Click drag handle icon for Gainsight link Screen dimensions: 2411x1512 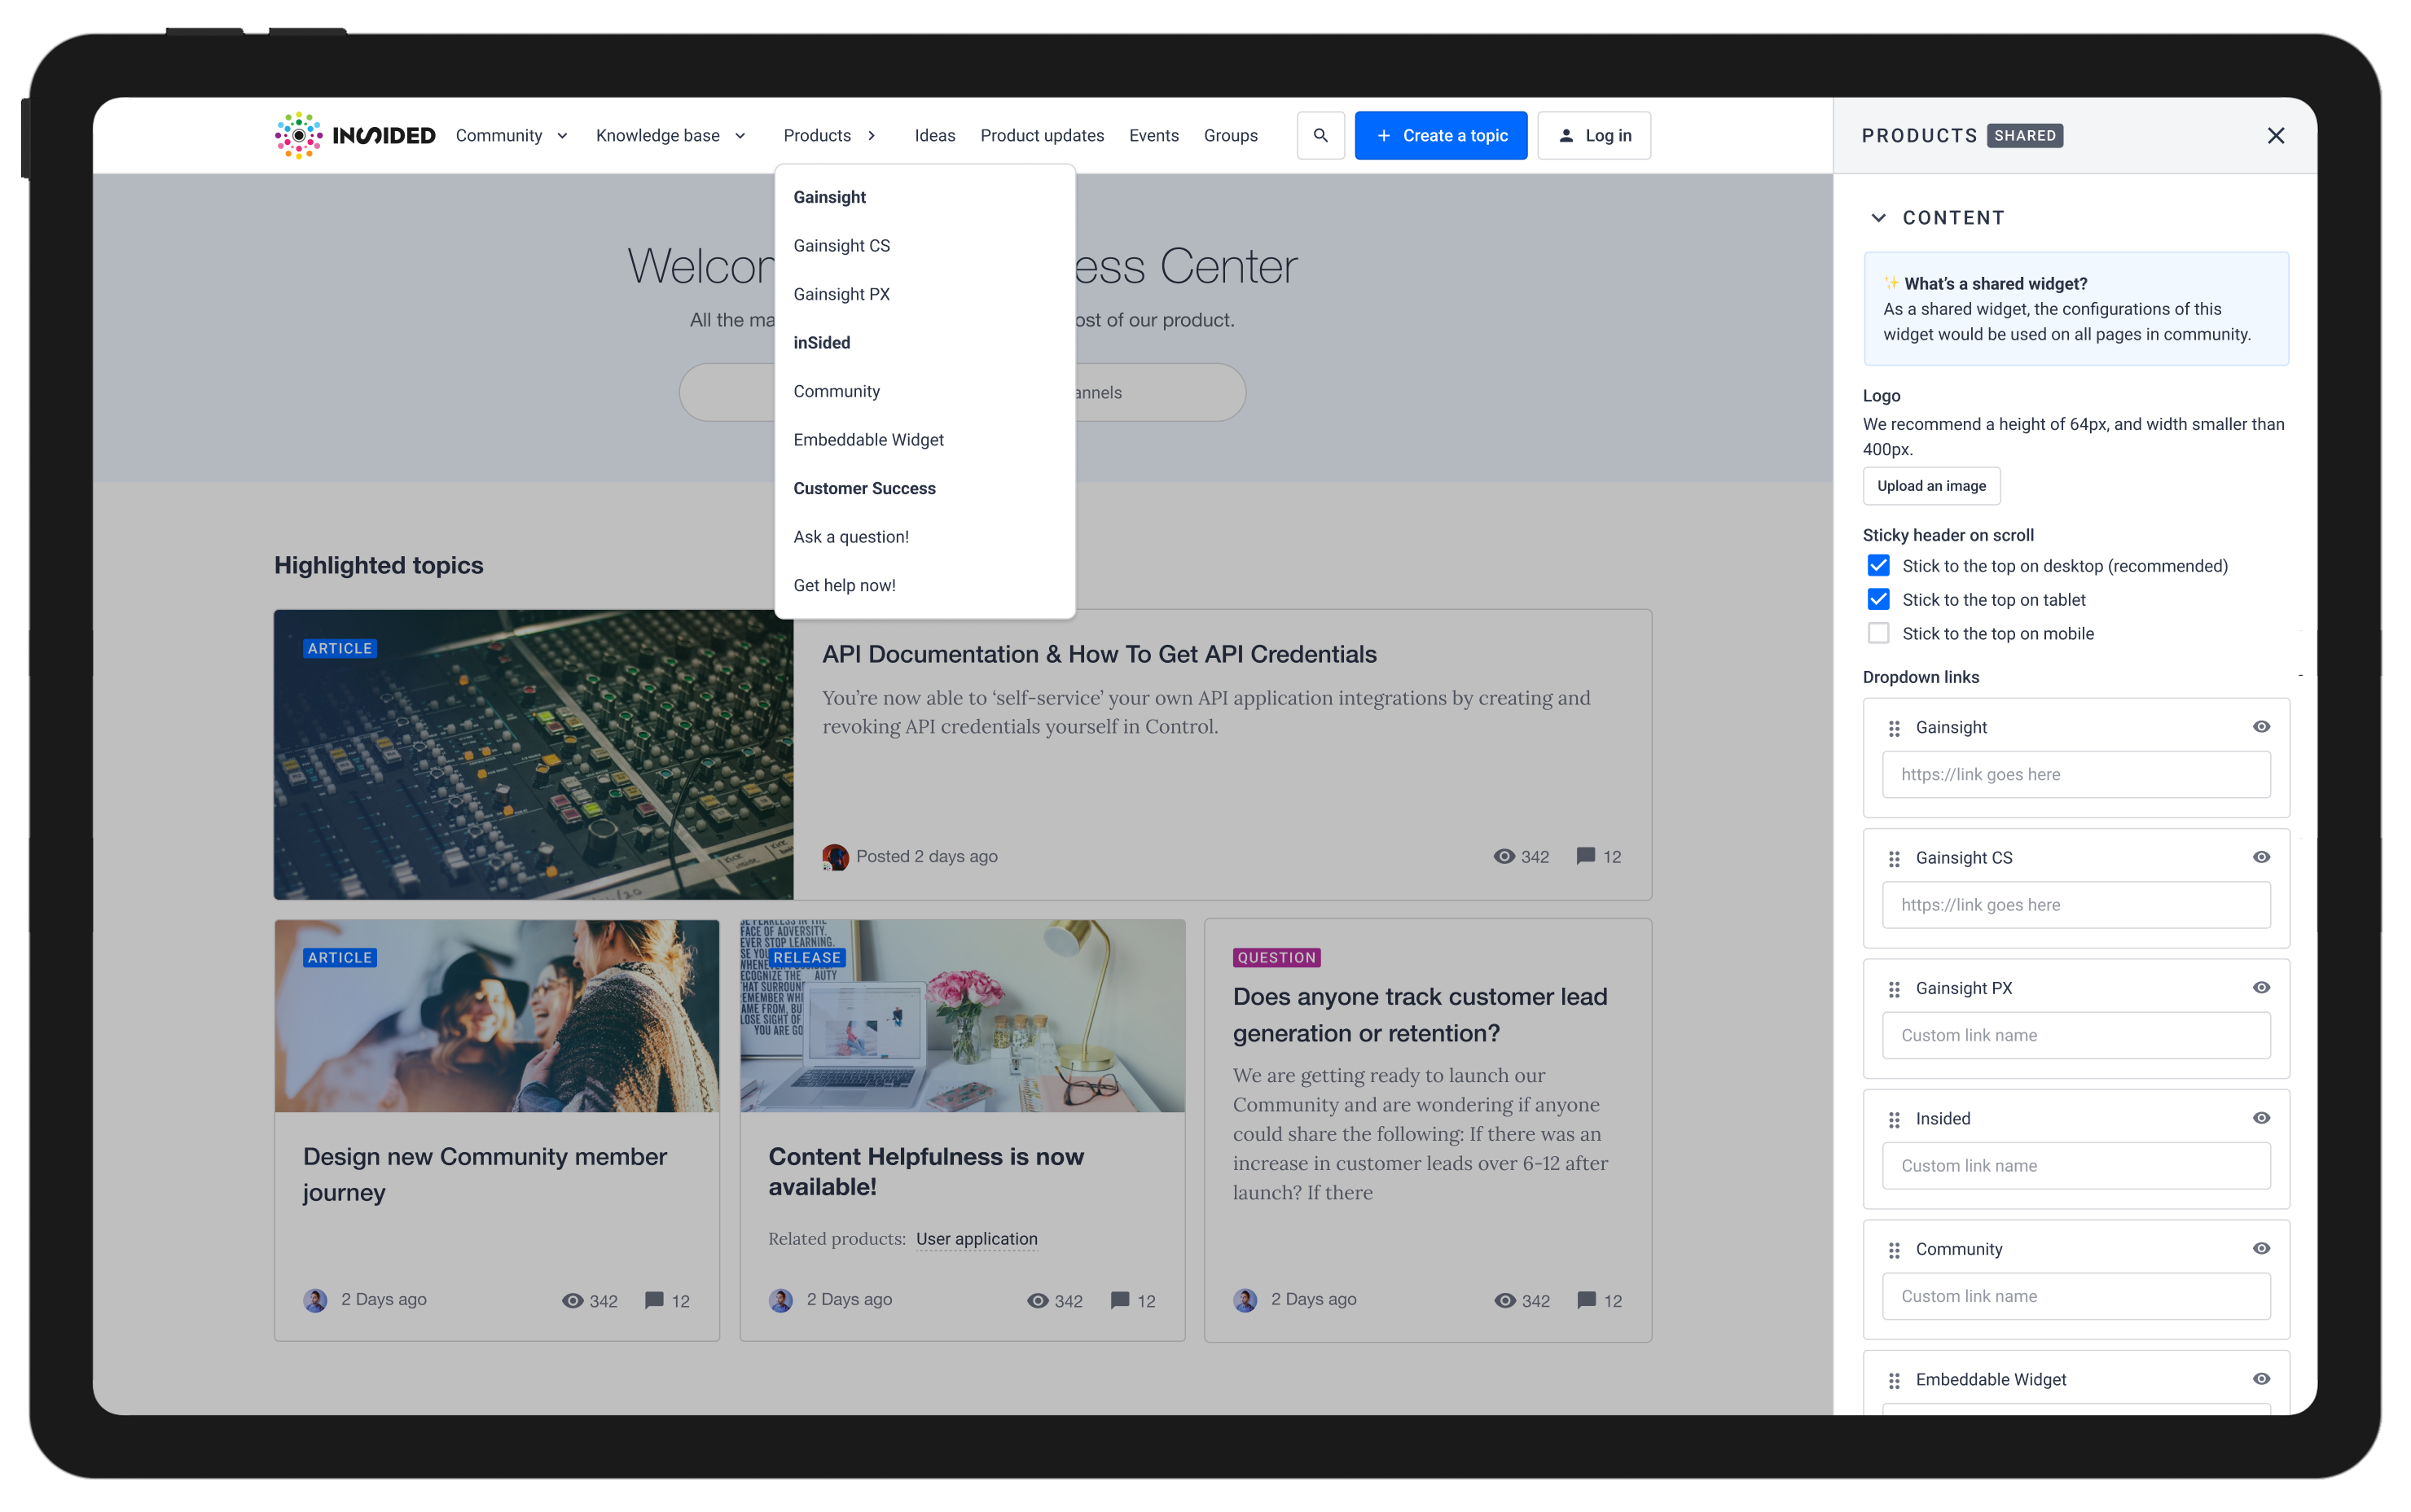(1894, 728)
